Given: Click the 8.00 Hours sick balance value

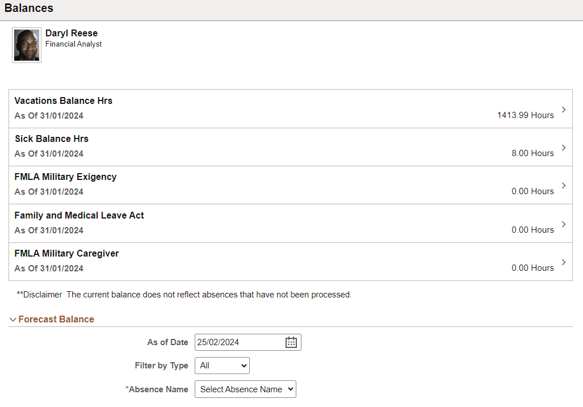Looking at the screenshot, I should tap(532, 153).
